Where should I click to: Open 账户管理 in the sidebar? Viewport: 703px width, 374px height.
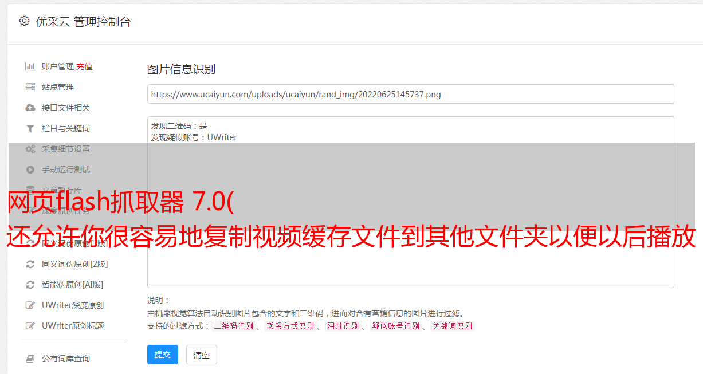[x=58, y=66]
